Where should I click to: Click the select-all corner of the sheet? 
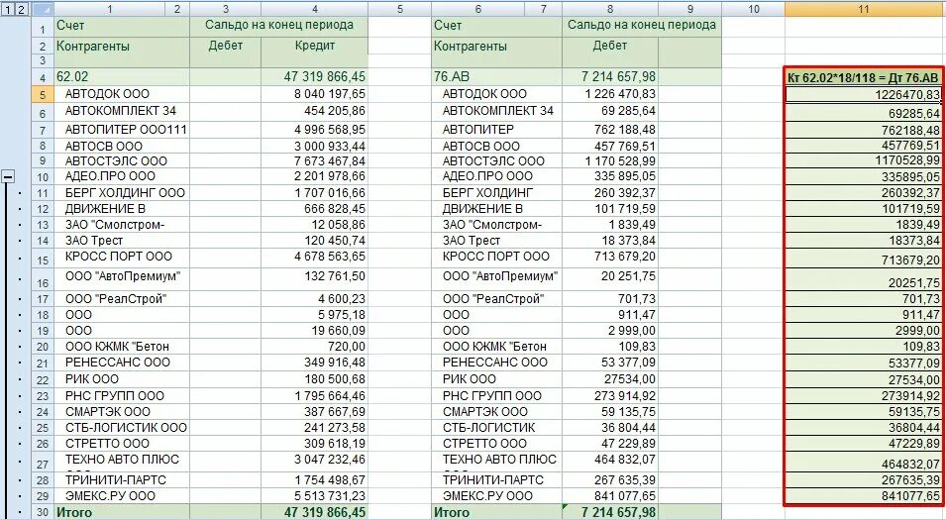click(x=43, y=9)
